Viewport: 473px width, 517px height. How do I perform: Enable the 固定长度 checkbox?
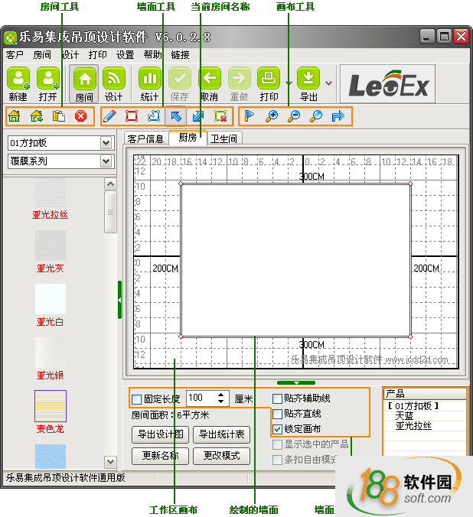137,398
